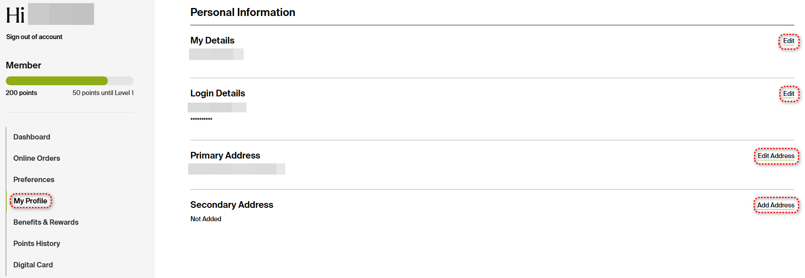Select My Profile in sidebar
This screenshot has height=278, width=805.
point(30,201)
